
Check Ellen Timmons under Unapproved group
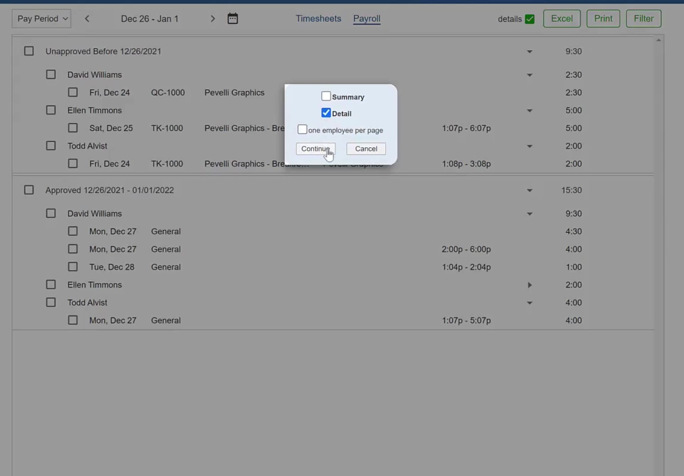(x=51, y=110)
